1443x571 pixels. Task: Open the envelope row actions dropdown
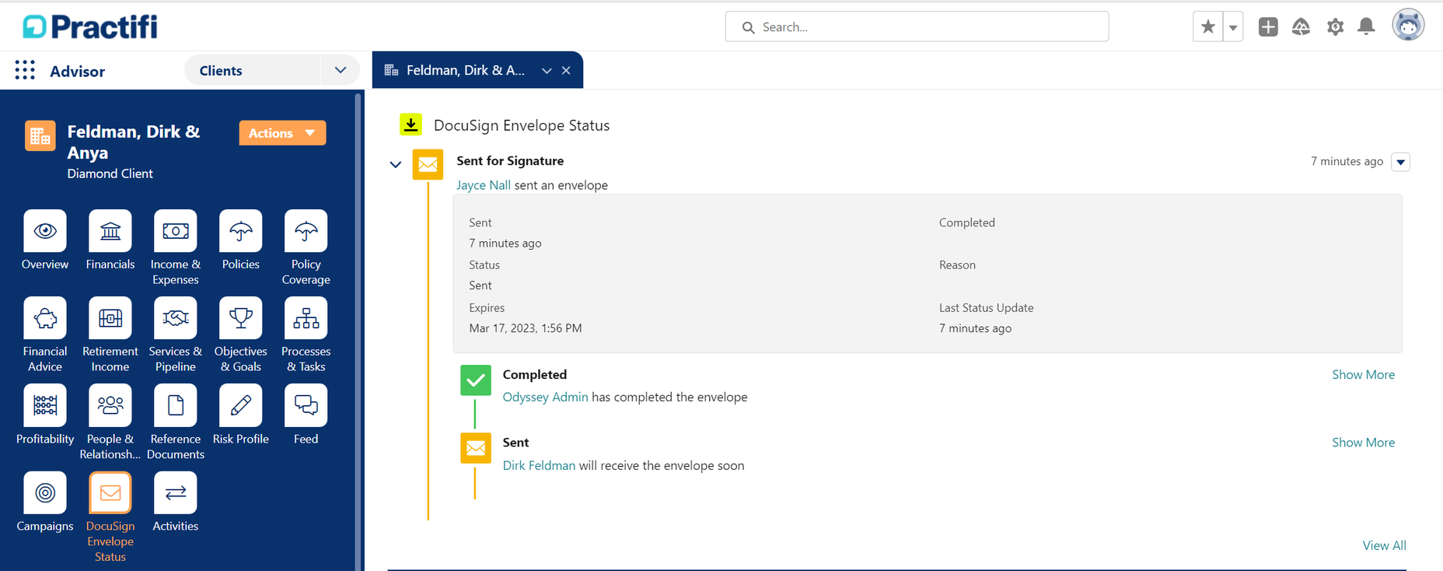tap(1401, 162)
